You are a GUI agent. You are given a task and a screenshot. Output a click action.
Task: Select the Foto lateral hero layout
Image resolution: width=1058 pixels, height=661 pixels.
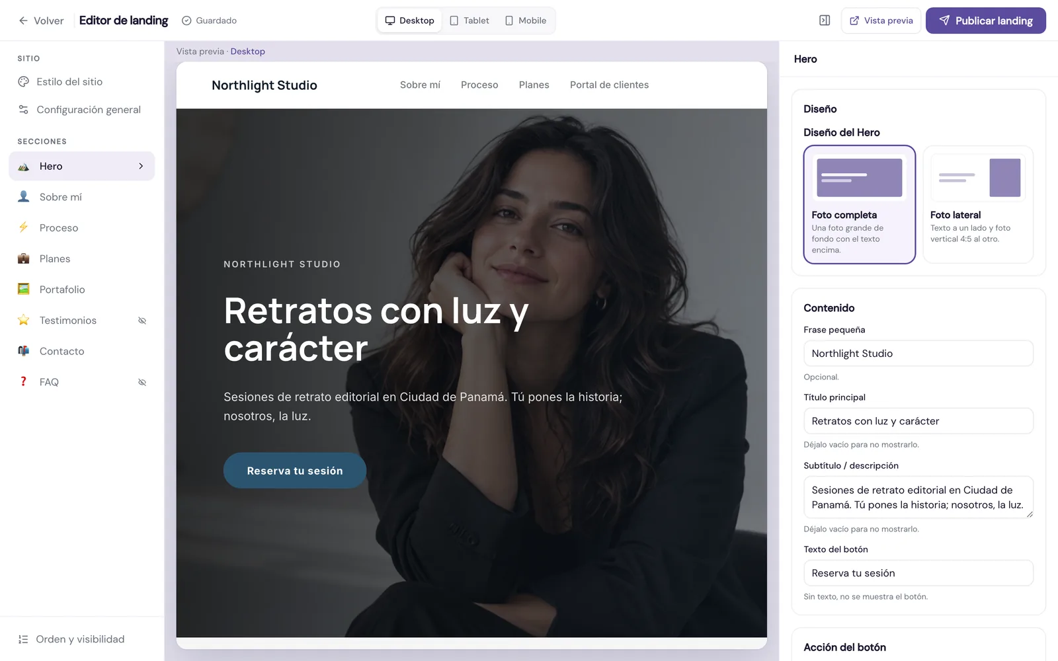[x=978, y=204]
